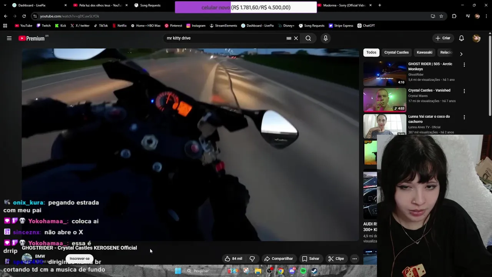Advance filter chips with right arrow
Image resolution: width=492 pixels, height=277 pixels.
(x=461, y=54)
